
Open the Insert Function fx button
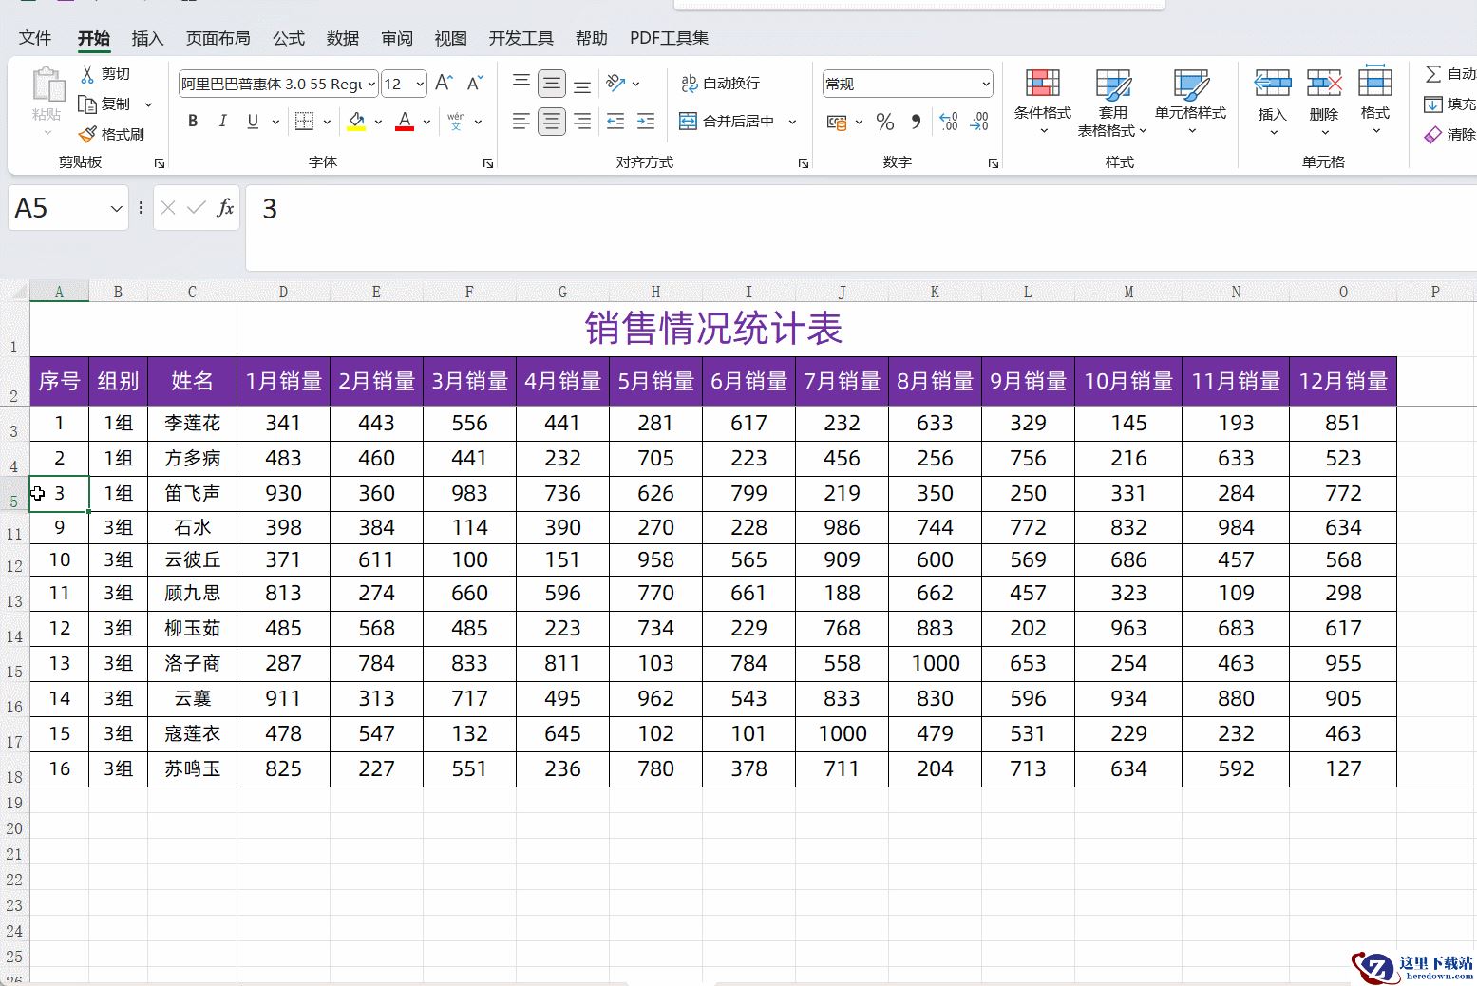225,208
